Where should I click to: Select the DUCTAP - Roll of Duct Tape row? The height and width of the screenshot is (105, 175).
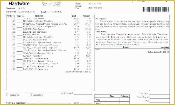(49, 40)
